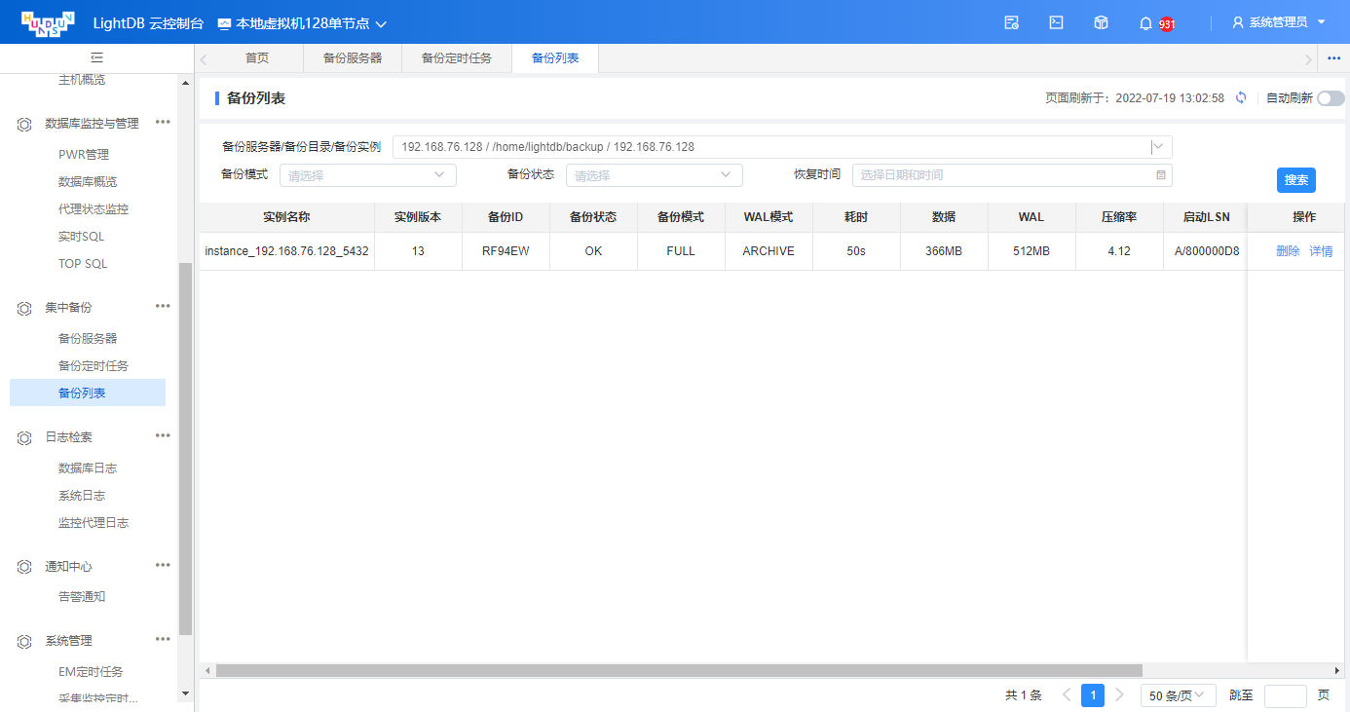Click the 跳至 page number input
The height and width of the screenshot is (712, 1350).
coord(1285,695)
